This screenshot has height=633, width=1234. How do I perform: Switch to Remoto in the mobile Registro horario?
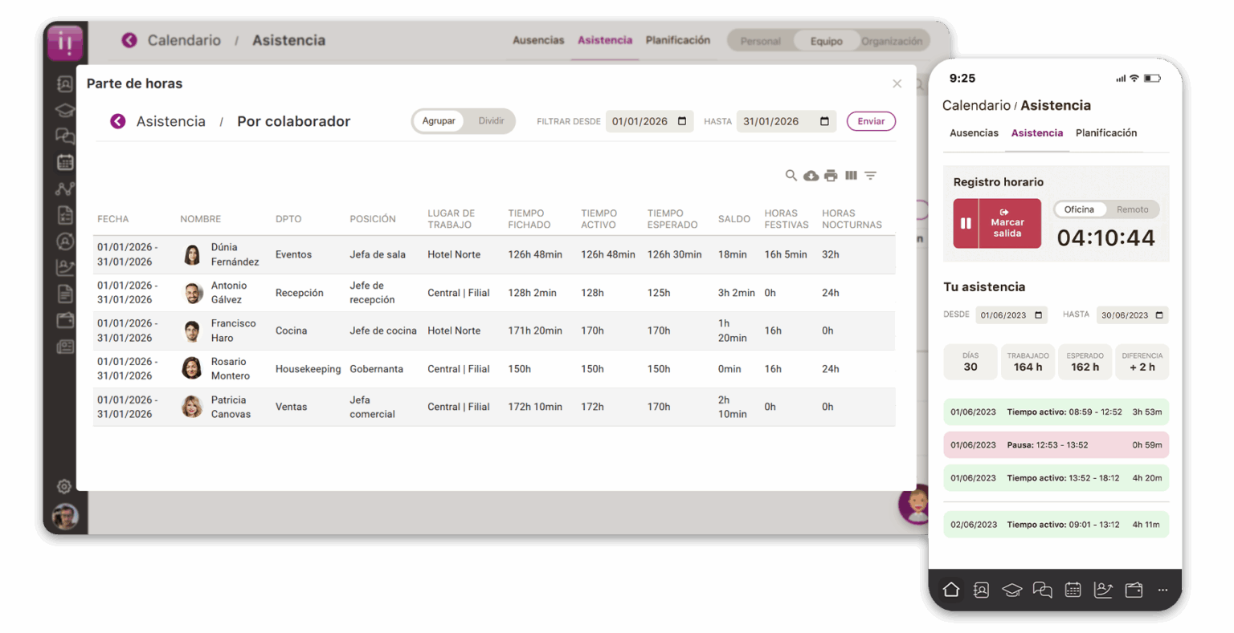(1132, 209)
